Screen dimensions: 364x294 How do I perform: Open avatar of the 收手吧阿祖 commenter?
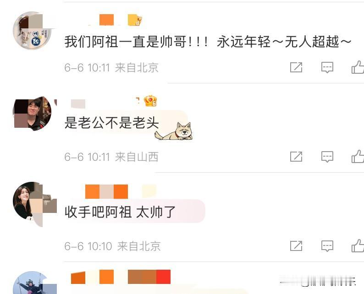32,201
